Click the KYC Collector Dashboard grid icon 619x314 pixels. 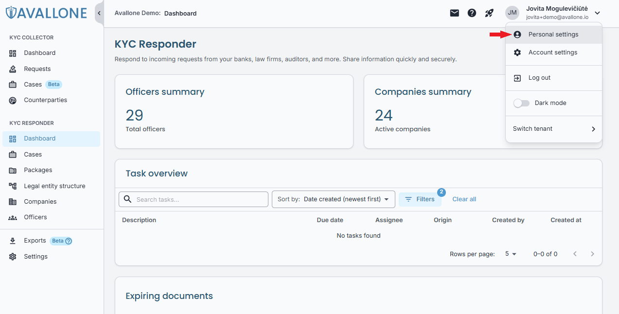click(13, 53)
